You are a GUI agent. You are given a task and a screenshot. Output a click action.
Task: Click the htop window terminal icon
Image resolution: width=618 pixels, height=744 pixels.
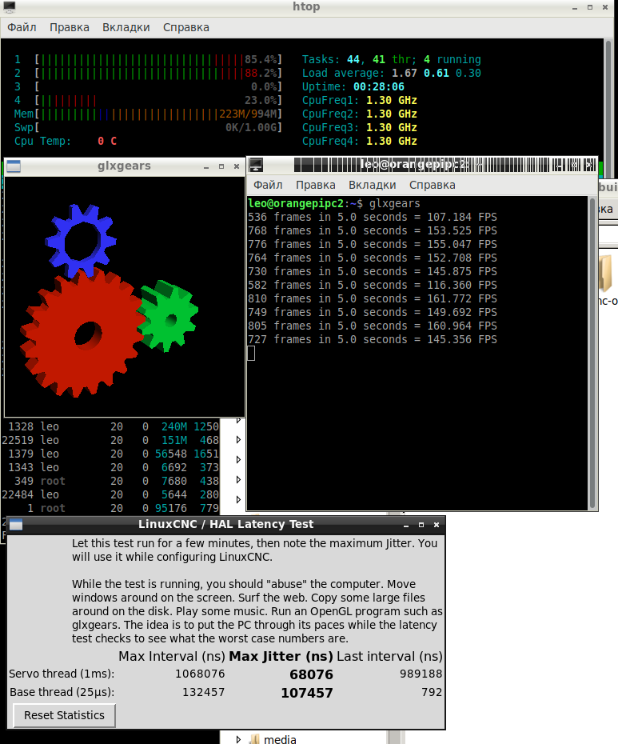pos(10,6)
